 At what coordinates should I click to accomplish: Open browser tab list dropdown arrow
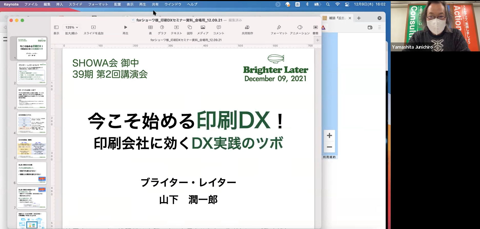tap(379, 18)
